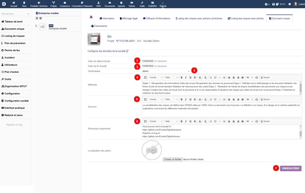Go to the Évènements tab

pyautogui.click(x=99, y=26)
